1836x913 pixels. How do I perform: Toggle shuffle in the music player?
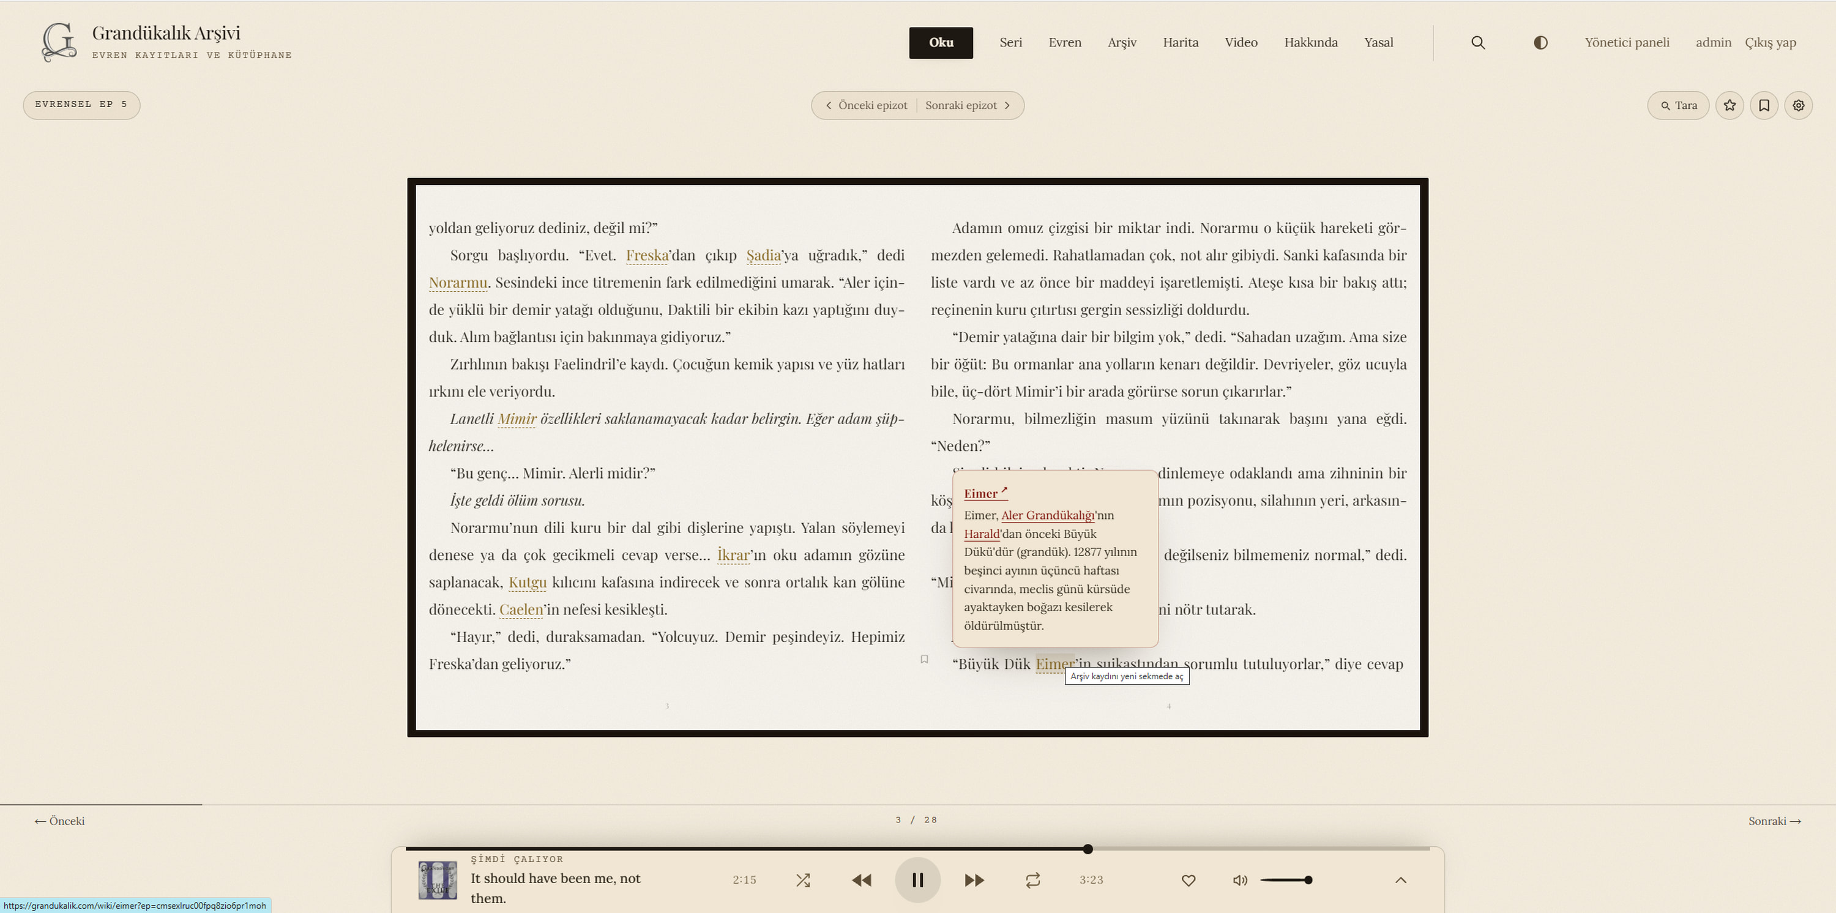point(803,880)
